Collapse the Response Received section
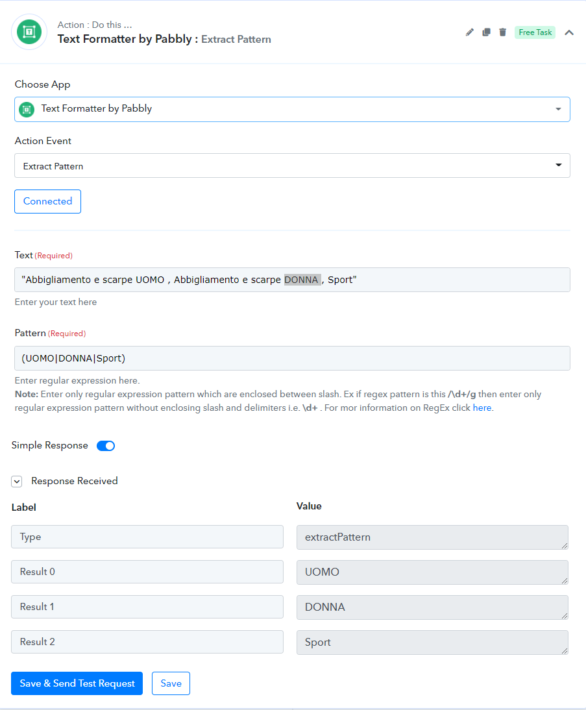 [17, 482]
